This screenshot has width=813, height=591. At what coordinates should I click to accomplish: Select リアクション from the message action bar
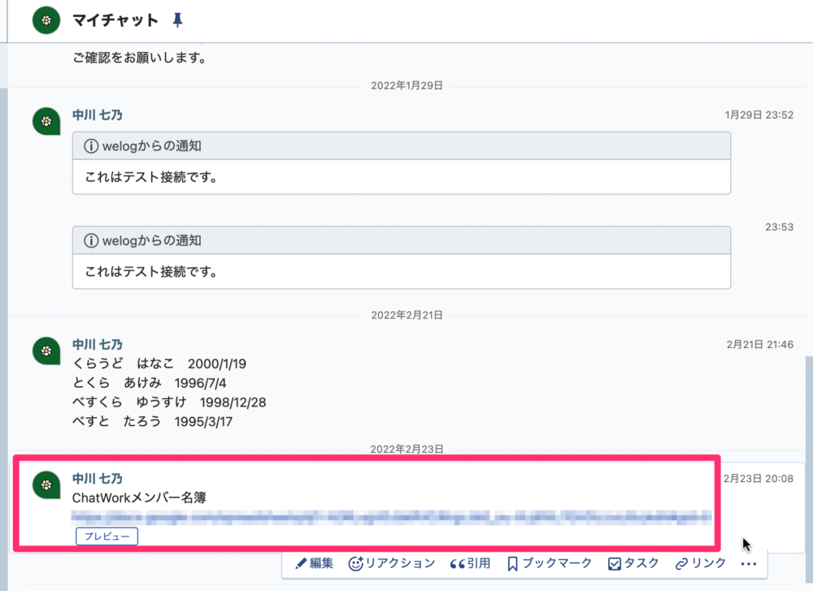tap(398, 563)
